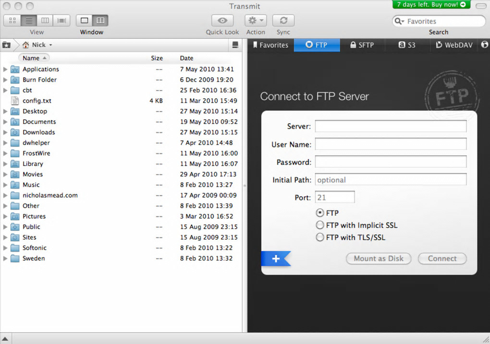Expand the Applications folder
490x344 pixels.
pos(5,69)
